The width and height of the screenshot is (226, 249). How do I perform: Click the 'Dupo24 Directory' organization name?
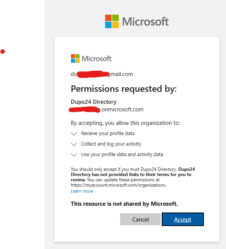coord(93,102)
